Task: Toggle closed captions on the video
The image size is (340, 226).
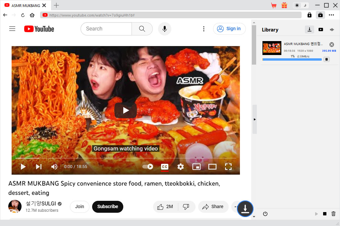Action: 165,167
